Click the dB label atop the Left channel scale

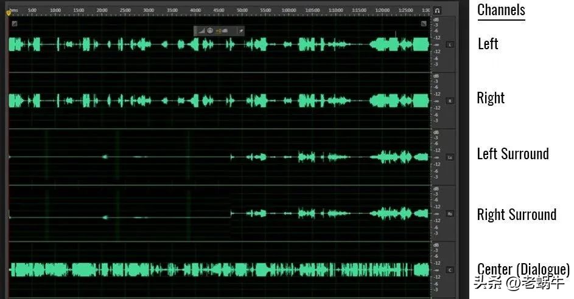point(436,19)
